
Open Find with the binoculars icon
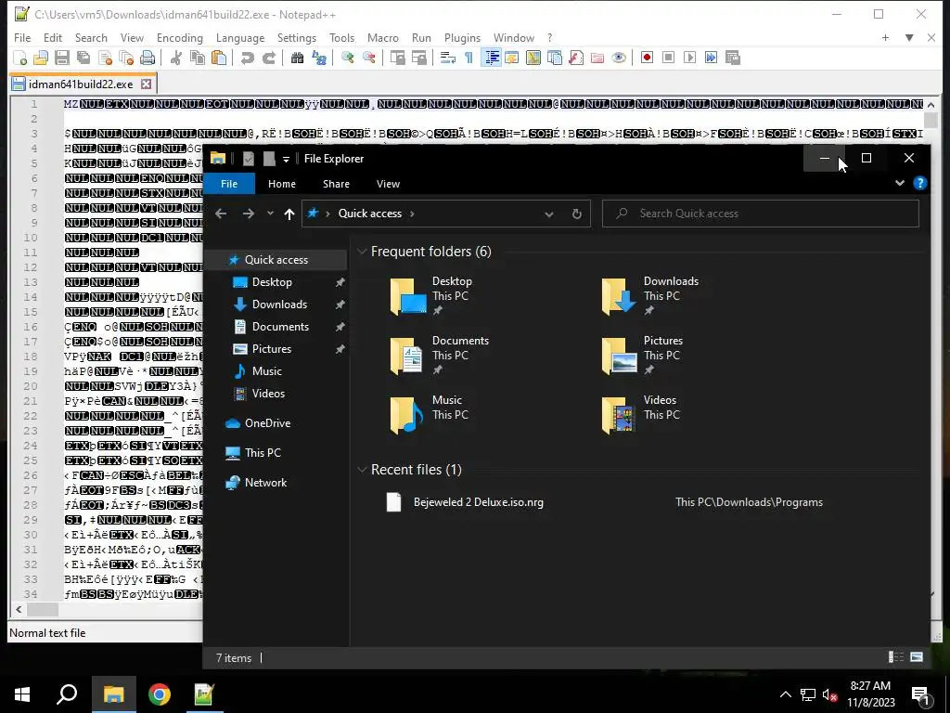297,58
